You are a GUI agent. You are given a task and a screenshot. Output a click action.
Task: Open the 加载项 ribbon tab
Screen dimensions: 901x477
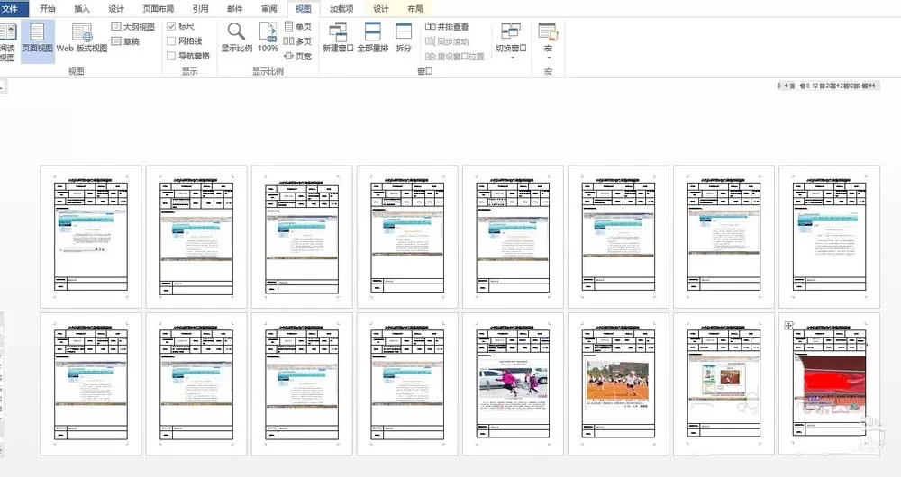pos(341,9)
